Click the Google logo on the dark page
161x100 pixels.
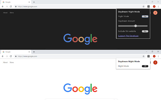[x=80, y=39]
